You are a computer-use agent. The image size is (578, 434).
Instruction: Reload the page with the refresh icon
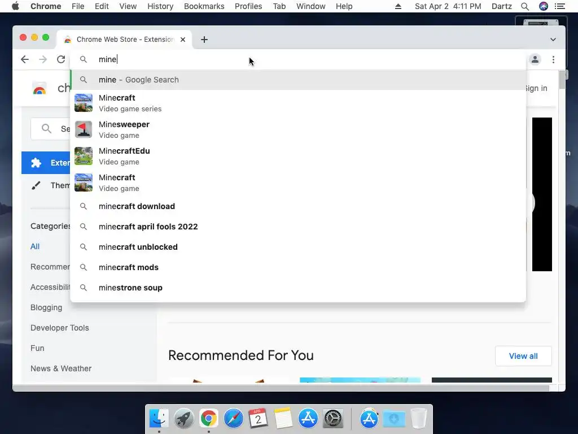(61, 59)
